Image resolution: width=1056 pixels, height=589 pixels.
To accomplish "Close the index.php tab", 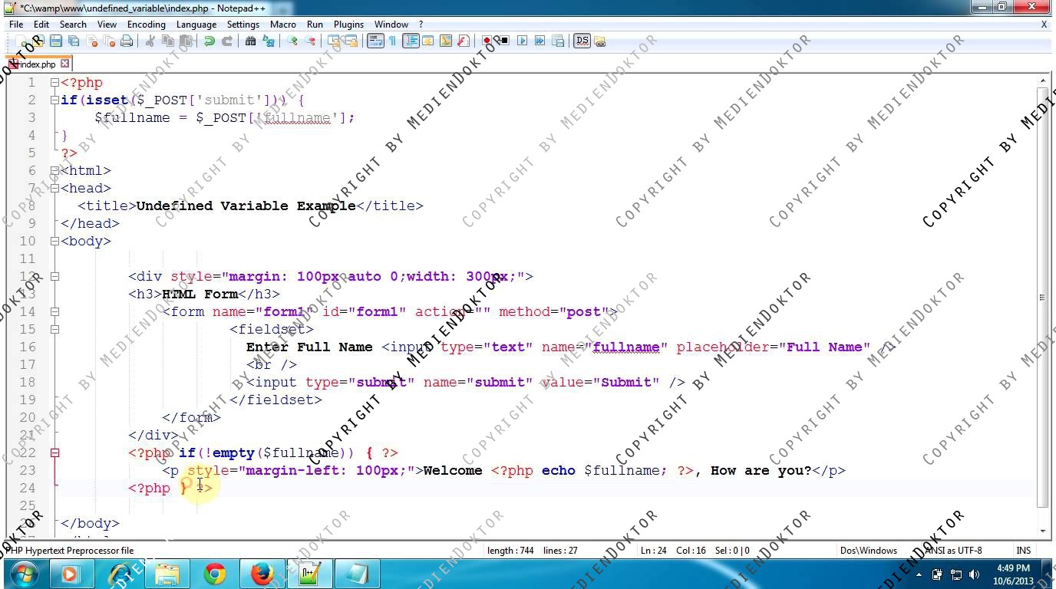I will 65,64.
